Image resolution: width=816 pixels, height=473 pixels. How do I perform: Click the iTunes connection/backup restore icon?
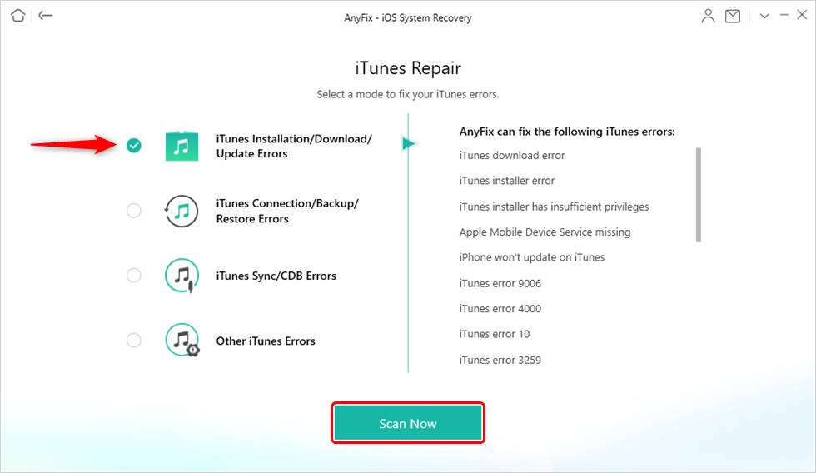point(182,211)
